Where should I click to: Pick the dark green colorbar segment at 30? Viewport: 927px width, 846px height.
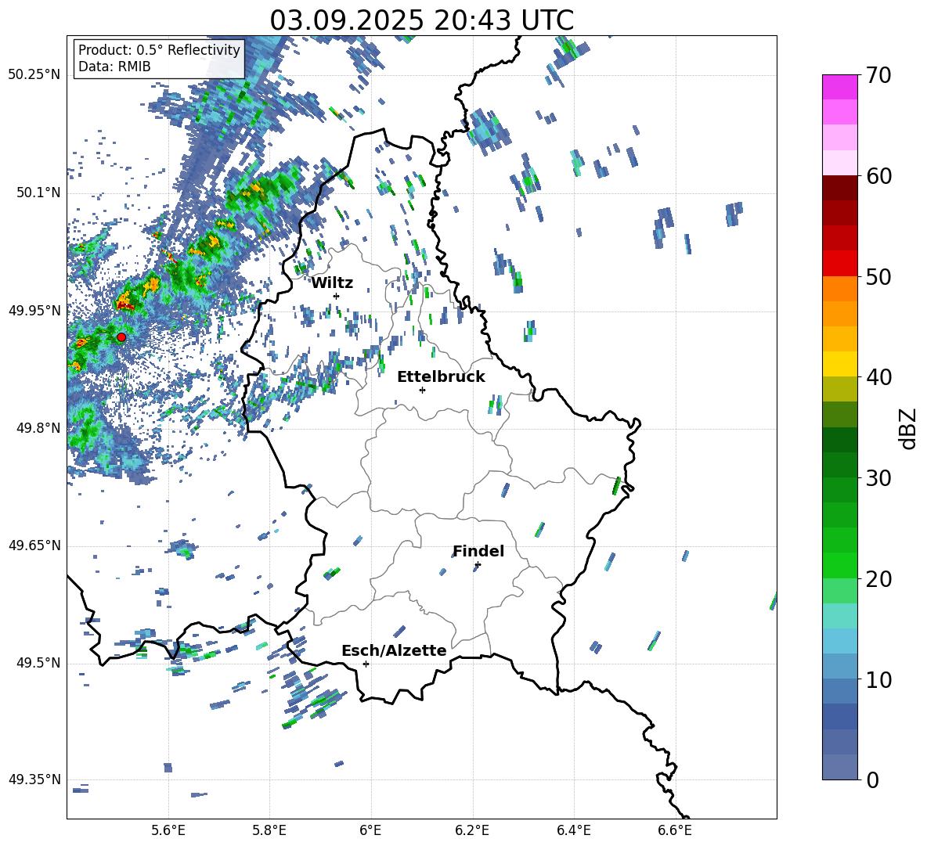(839, 466)
